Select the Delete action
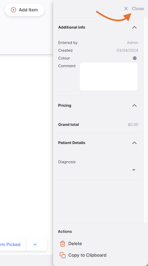This screenshot has height=266, width=148. (75, 244)
